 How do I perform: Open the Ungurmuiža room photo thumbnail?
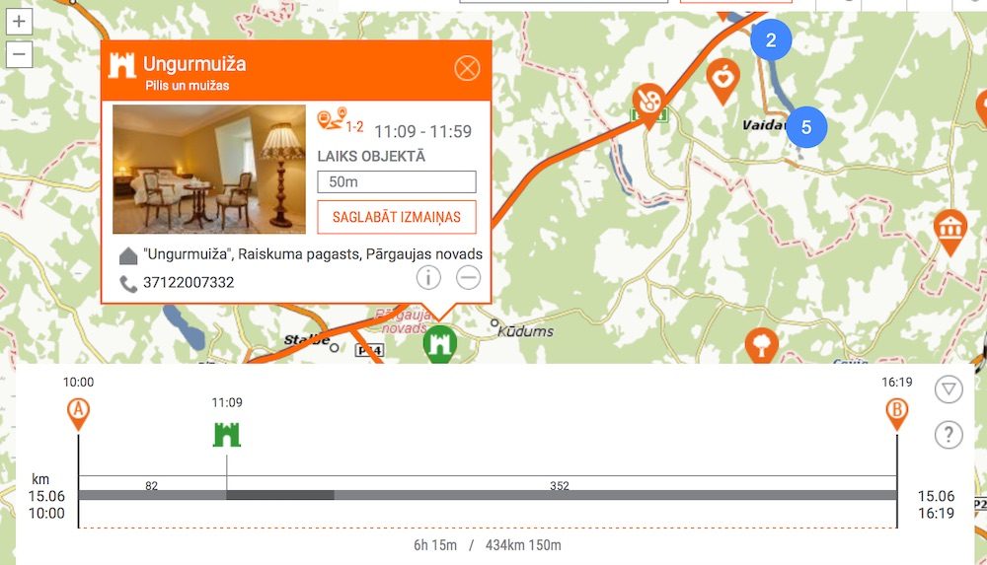pos(209,170)
